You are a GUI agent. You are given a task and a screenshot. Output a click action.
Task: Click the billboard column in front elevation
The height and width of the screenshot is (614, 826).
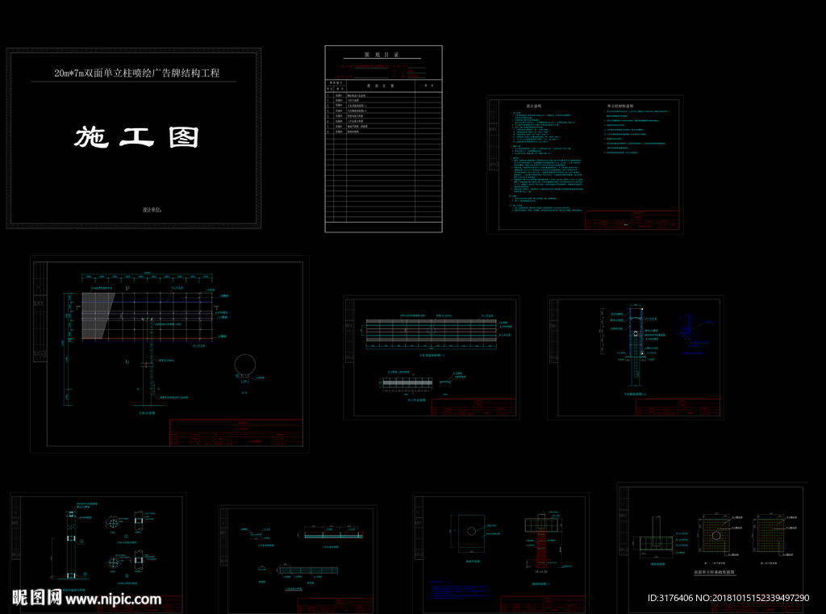[x=149, y=362]
